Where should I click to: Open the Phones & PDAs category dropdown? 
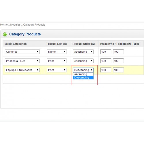tap(22, 61)
